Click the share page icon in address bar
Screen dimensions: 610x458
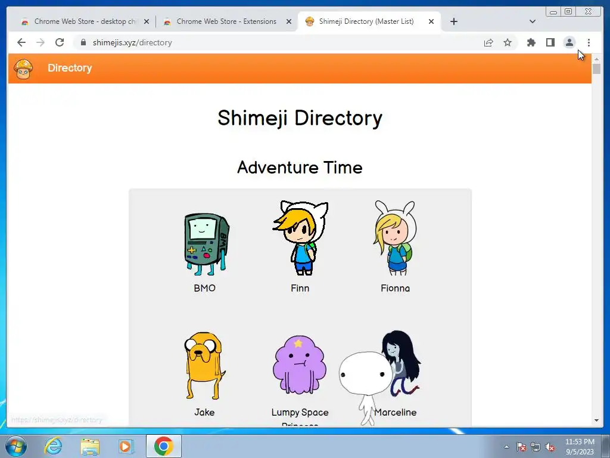click(x=488, y=42)
